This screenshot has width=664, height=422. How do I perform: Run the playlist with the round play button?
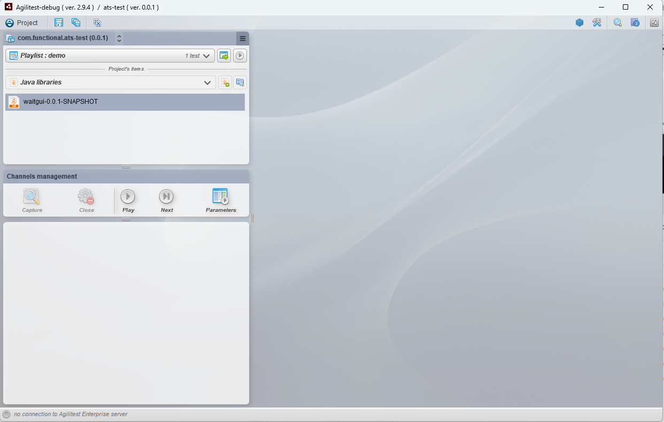[x=240, y=56]
